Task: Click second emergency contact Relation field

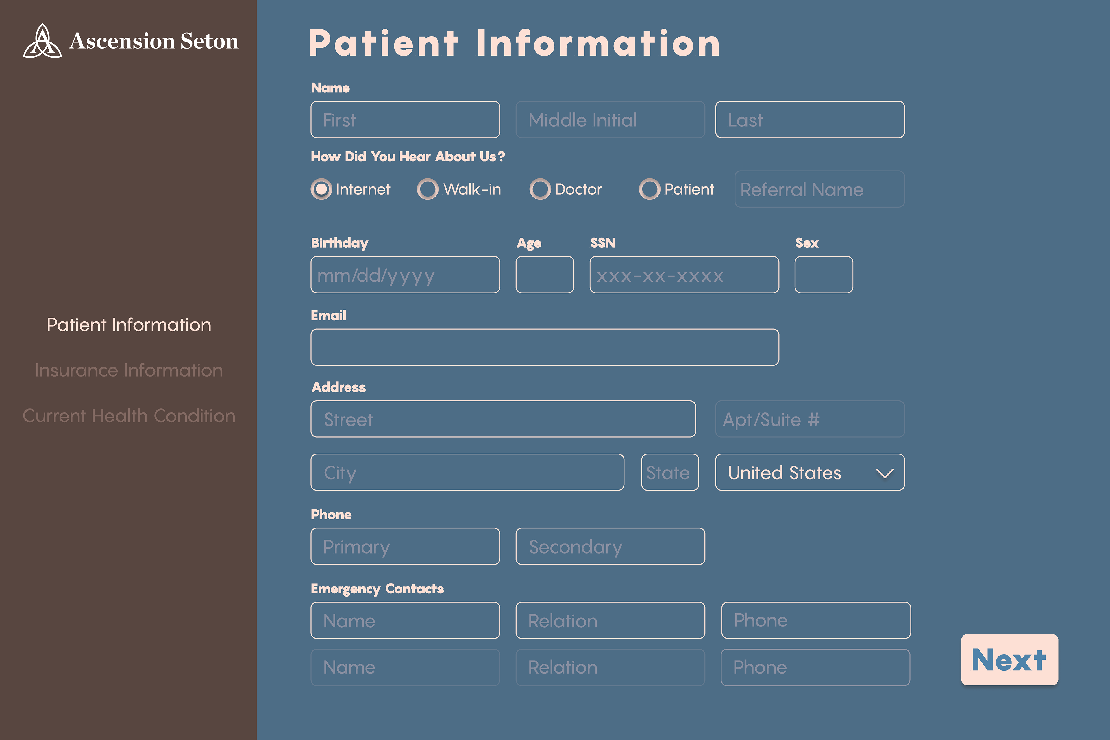Action: tap(610, 667)
